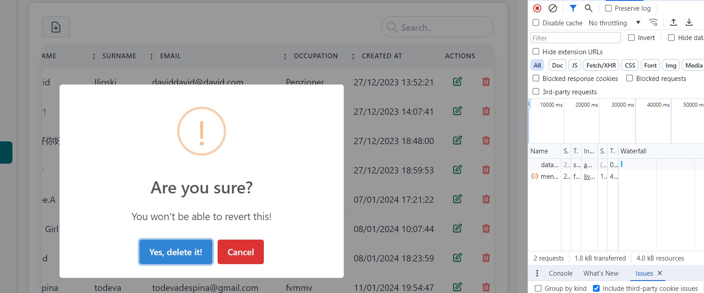This screenshot has height=293, width=704.
Task: Toggle the network filter funnel icon
Action: [x=573, y=8]
